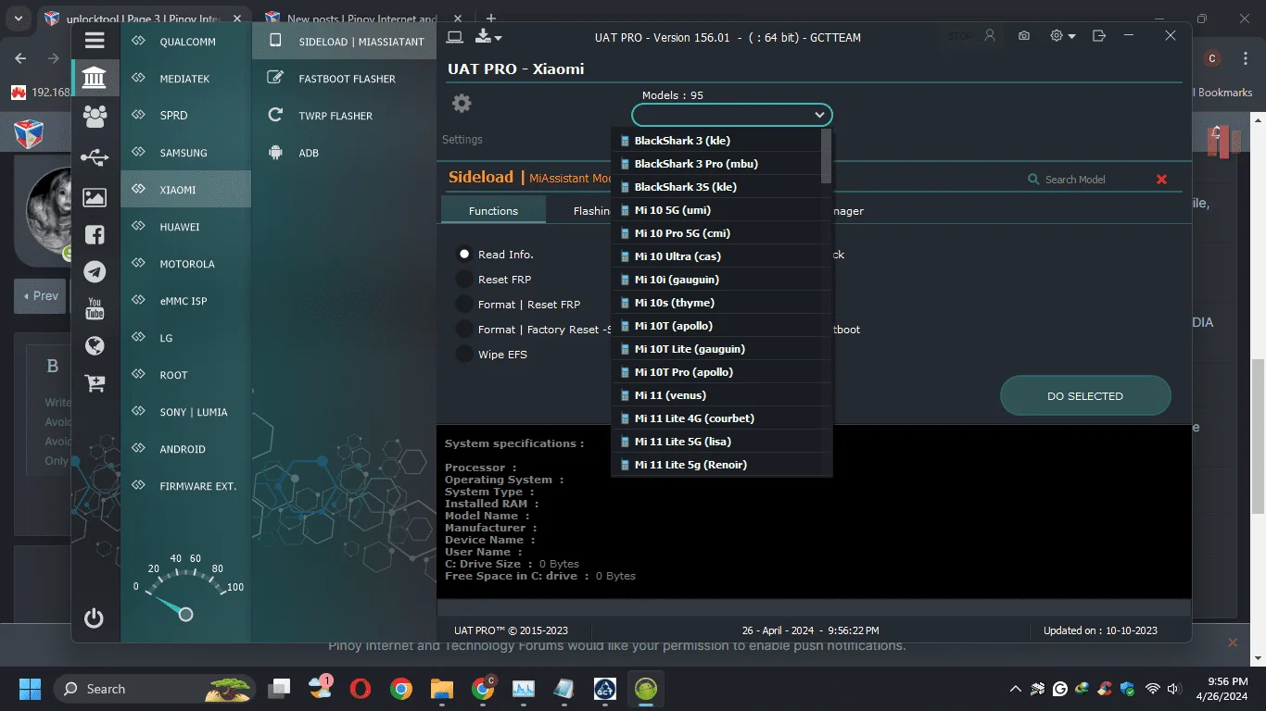Open Settings via the gear icon below Xiaomi title
Image resolution: width=1266 pixels, height=711 pixels.
[x=462, y=103]
